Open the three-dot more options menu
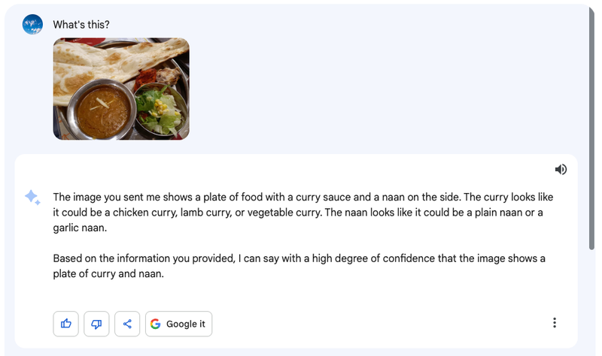This screenshot has height=356, width=602. (x=555, y=323)
